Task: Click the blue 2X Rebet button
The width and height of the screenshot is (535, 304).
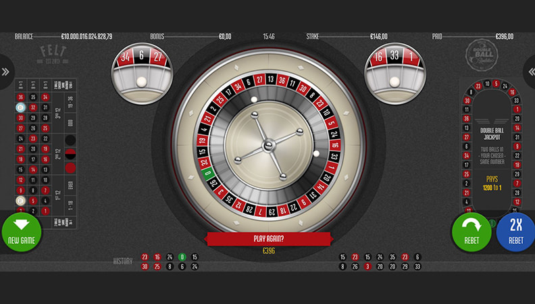Action: coord(515,232)
